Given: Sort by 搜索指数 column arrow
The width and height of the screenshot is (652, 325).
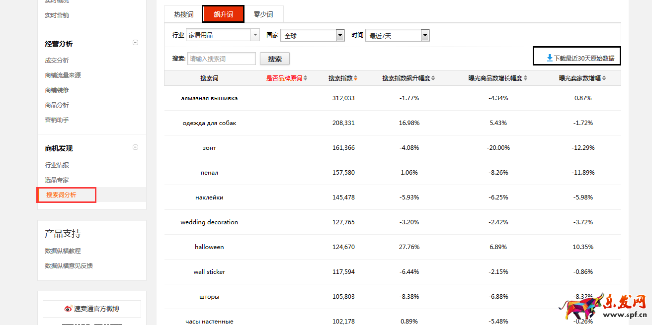Looking at the screenshot, I should click(x=355, y=78).
